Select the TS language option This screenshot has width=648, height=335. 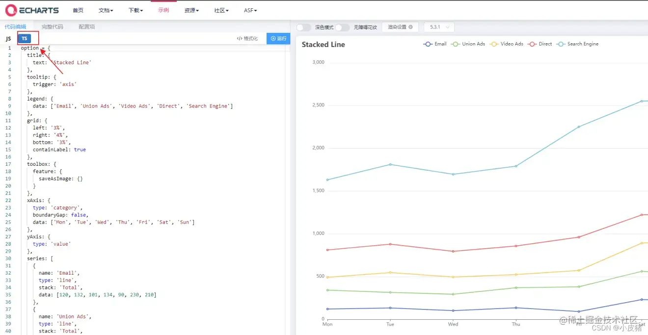24,38
